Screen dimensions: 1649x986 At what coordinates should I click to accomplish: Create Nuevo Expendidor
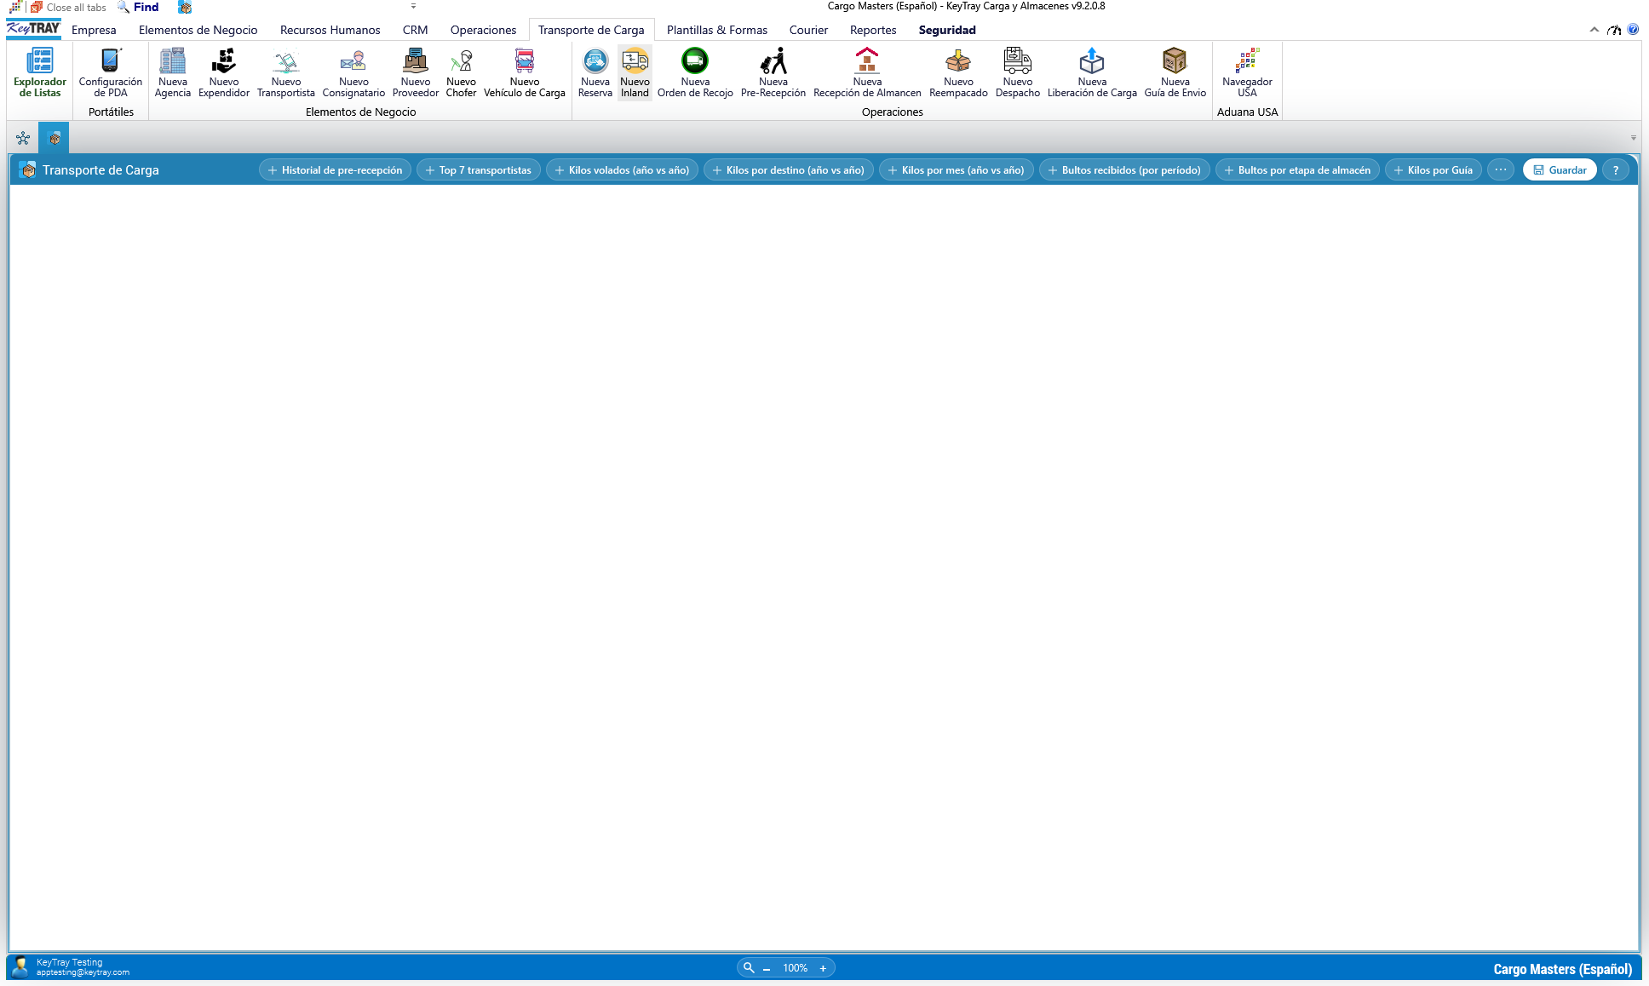[224, 72]
